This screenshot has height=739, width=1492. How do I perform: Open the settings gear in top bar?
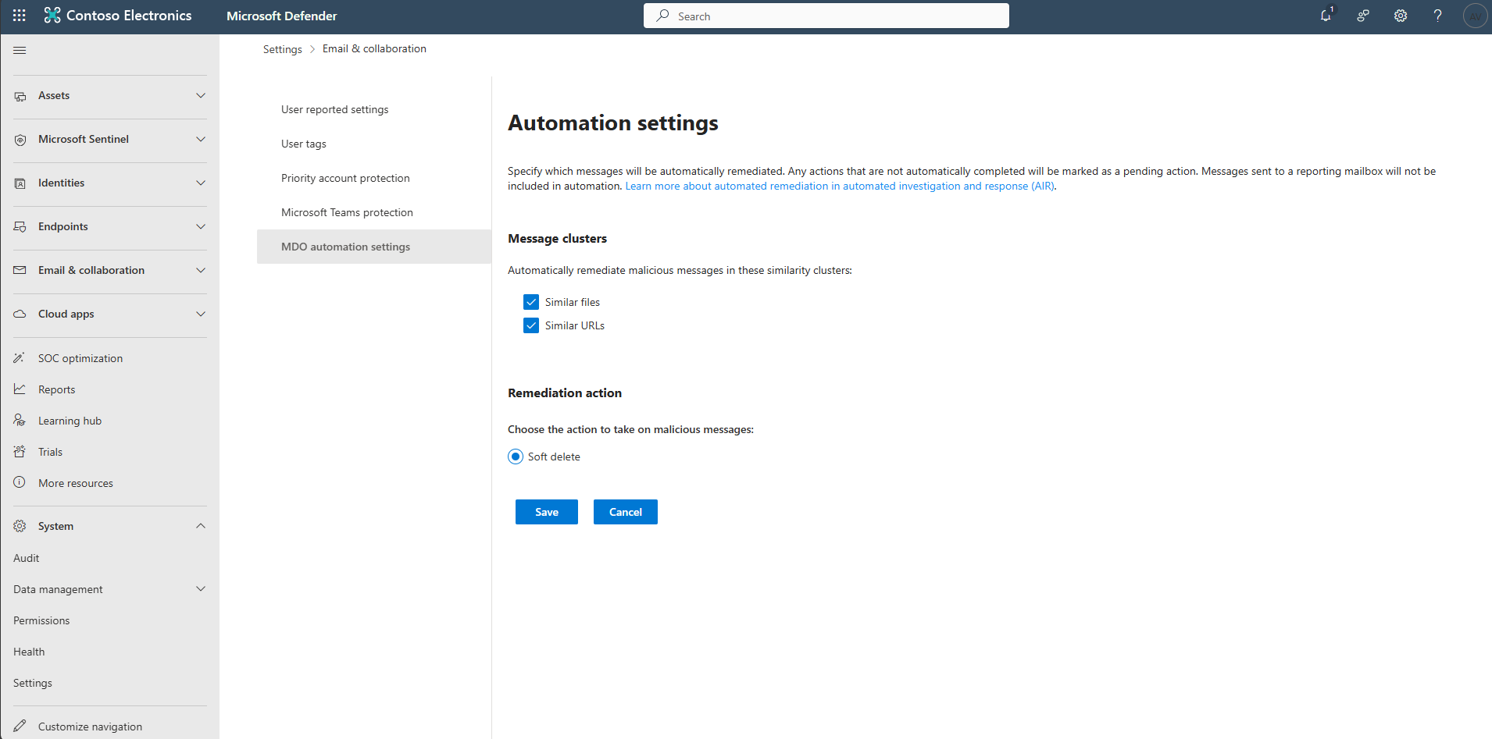click(1401, 16)
